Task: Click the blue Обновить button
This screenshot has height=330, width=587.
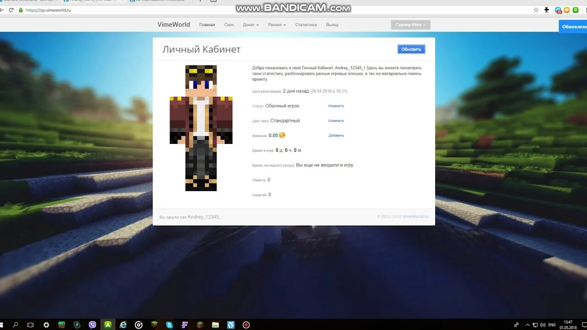Action: 411,49
